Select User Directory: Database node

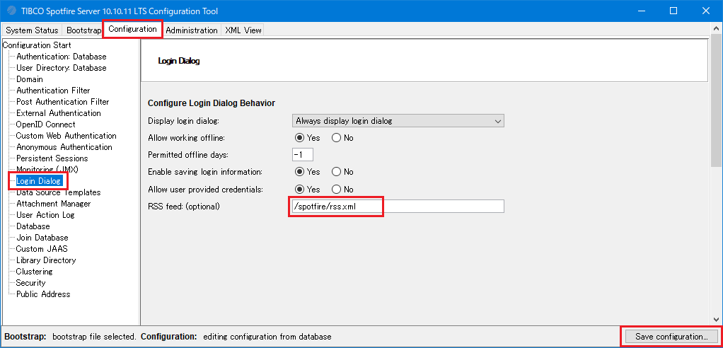(x=62, y=68)
